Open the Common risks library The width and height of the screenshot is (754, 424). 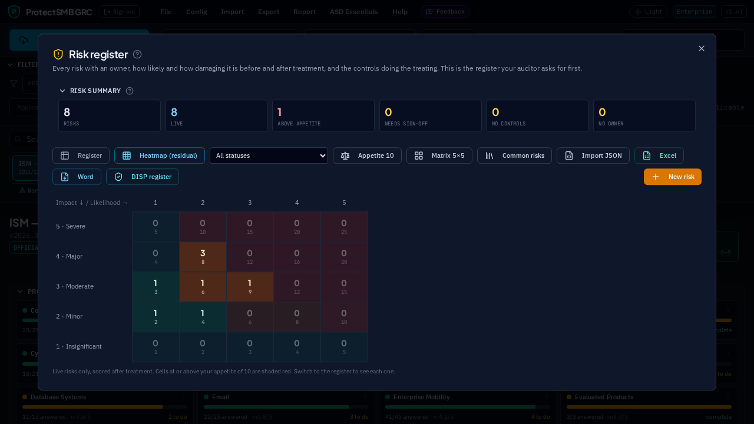coord(514,155)
